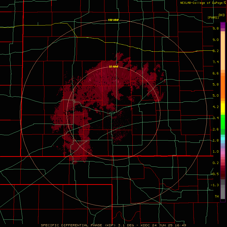Click the 100 NMI range ring label
Screen dimensions: 227x227
pyautogui.click(x=113, y=20)
